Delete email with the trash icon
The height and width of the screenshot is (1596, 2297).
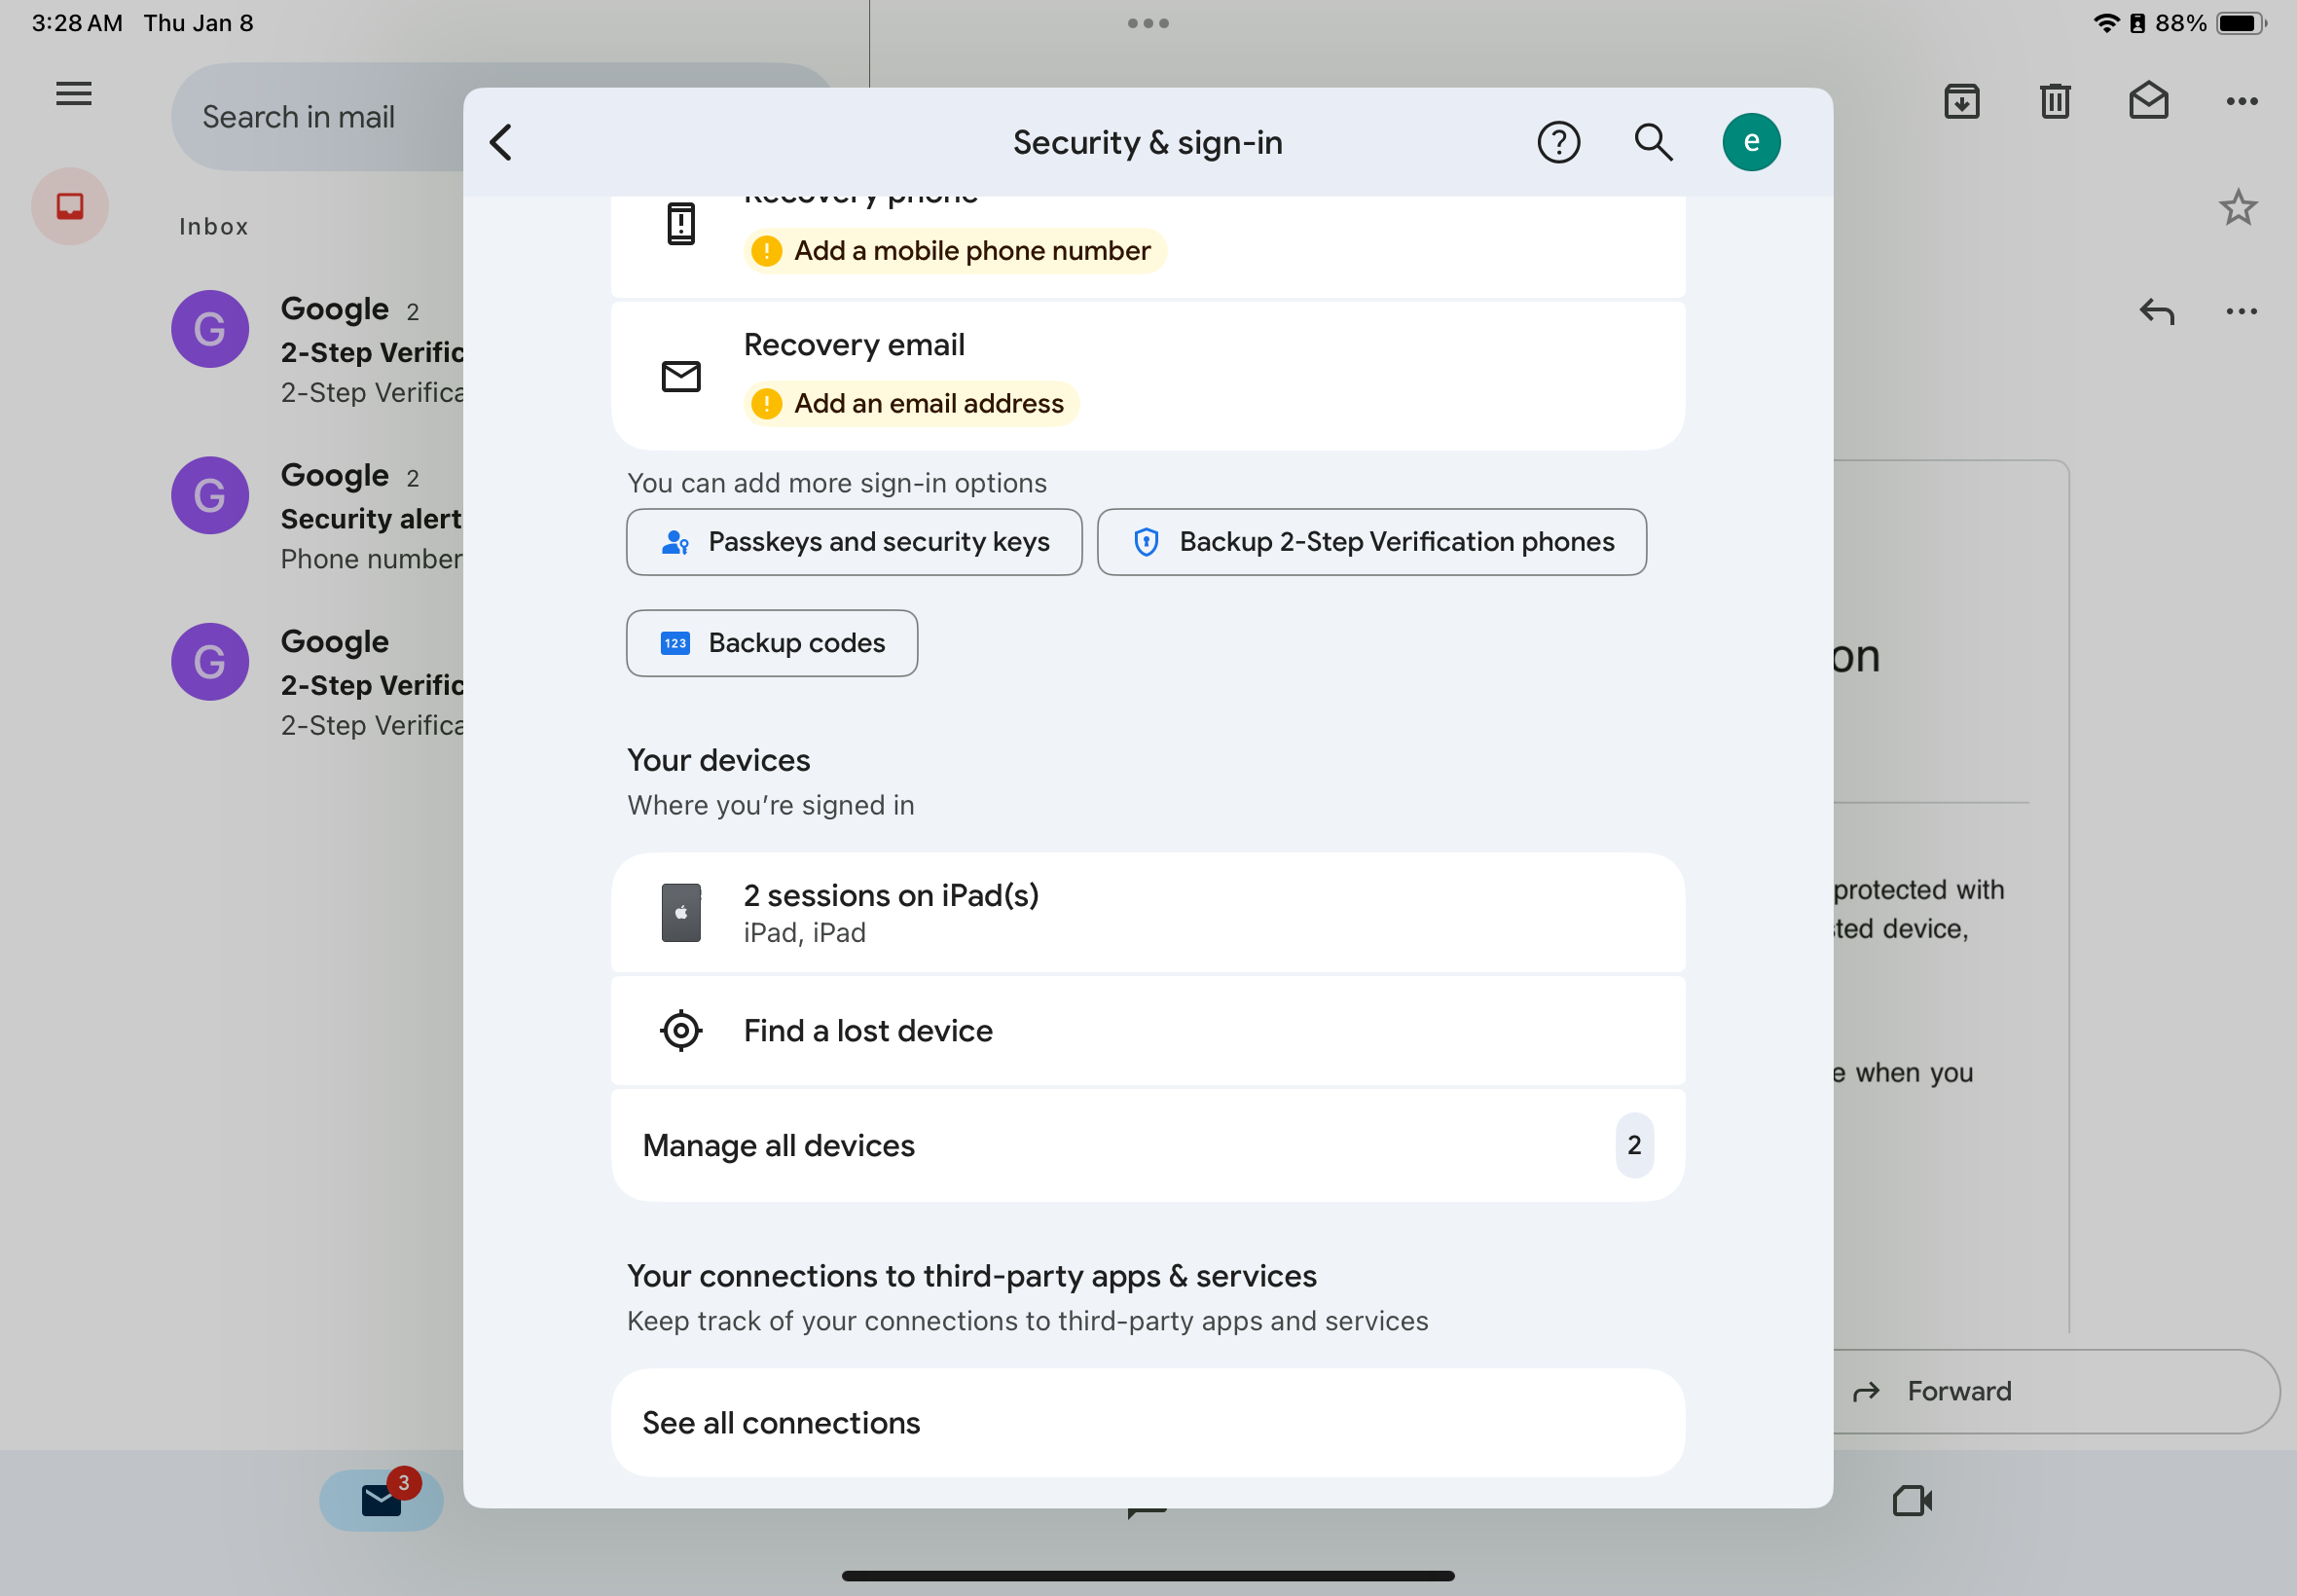point(2055,101)
